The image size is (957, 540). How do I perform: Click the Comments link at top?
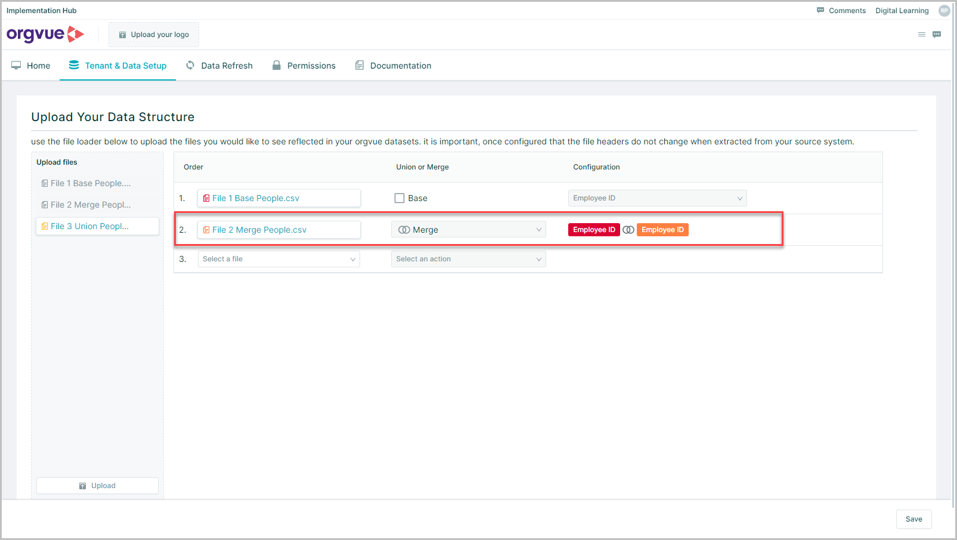(x=841, y=11)
